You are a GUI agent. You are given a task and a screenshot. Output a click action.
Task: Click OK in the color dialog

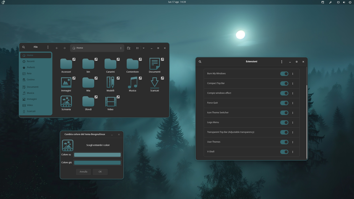[x=100, y=172]
